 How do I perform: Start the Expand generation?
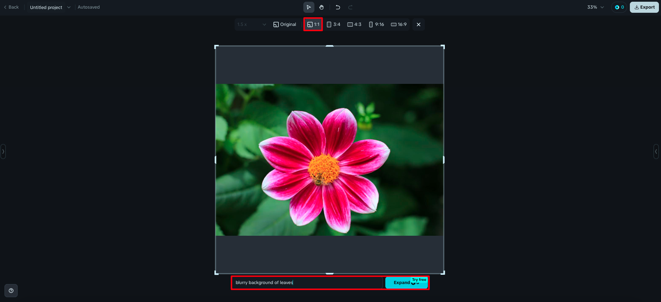[x=406, y=283]
